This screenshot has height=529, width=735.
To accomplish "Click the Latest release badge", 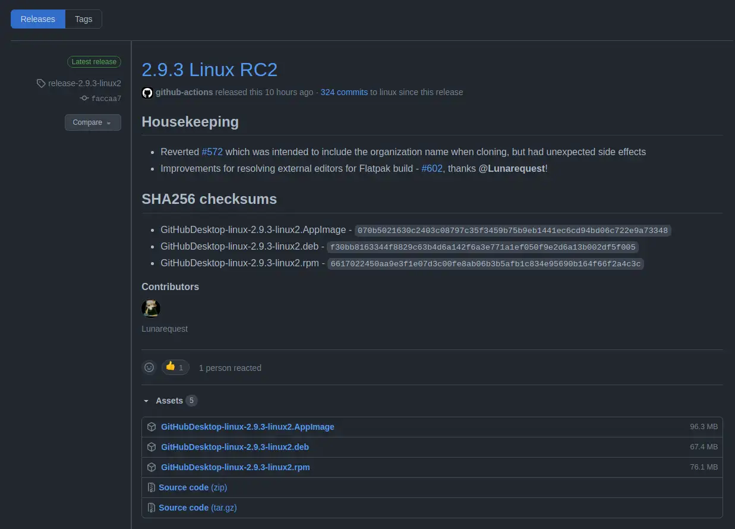I will click(x=94, y=62).
